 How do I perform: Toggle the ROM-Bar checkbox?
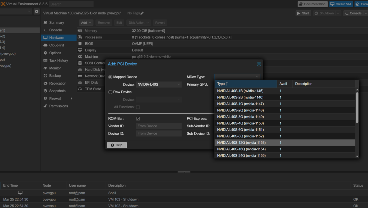[138, 119]
